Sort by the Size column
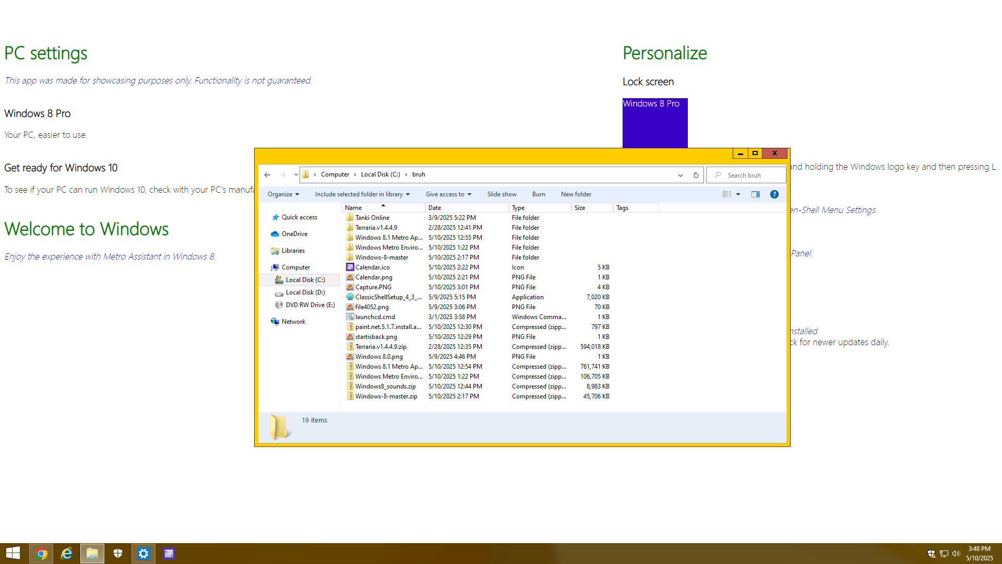This screenshot has height=564, width=1002. pyautogui.click(x=592, y=208)
